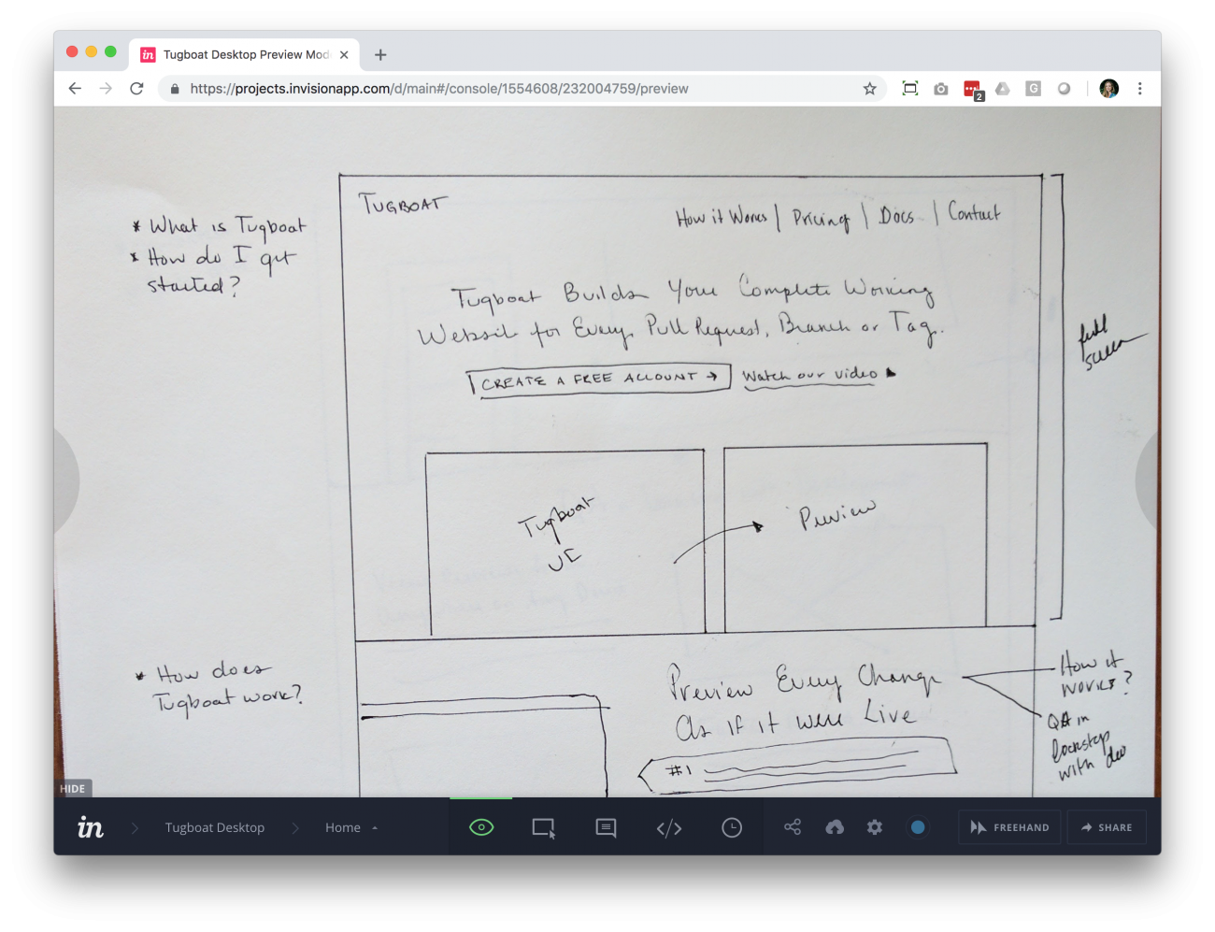
Task: Click the SHARE button
Action: point(1107,827)
